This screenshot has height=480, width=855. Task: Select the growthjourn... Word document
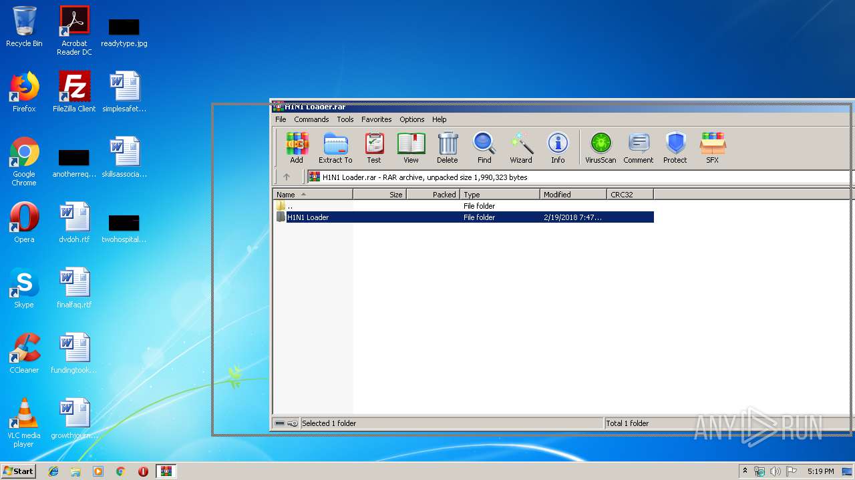[x=74, y=419]
